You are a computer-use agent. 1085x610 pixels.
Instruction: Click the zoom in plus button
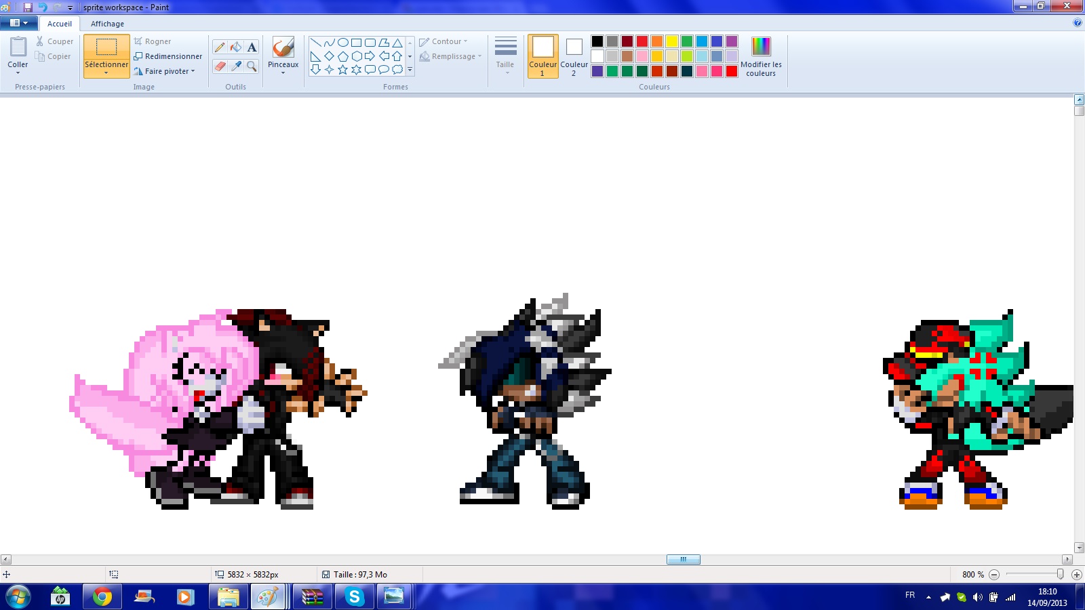[x=1077, y=574]
